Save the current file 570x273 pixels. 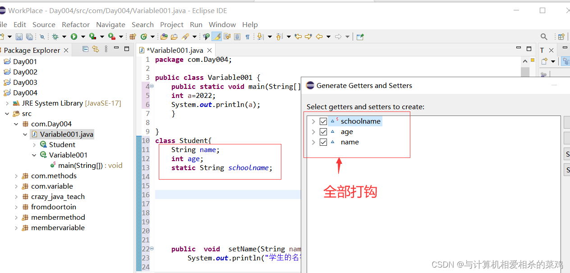coord(18,36)
